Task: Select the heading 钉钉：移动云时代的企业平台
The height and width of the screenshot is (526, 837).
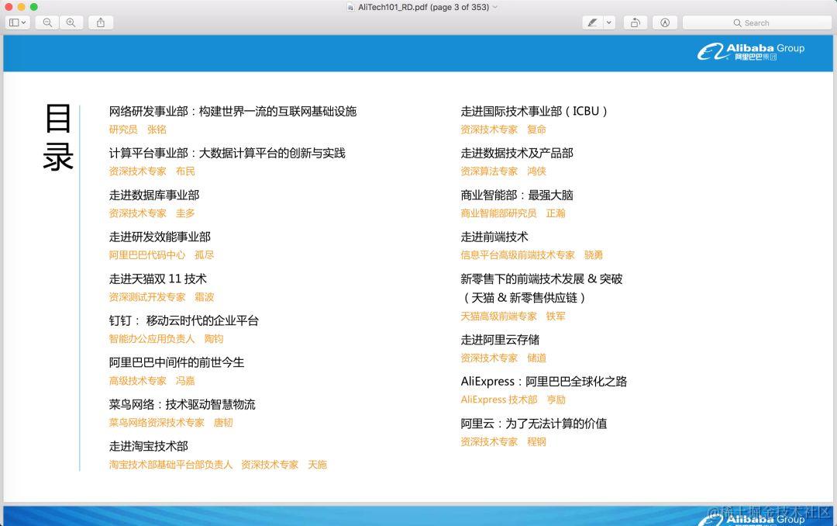Action: point(184,320)
